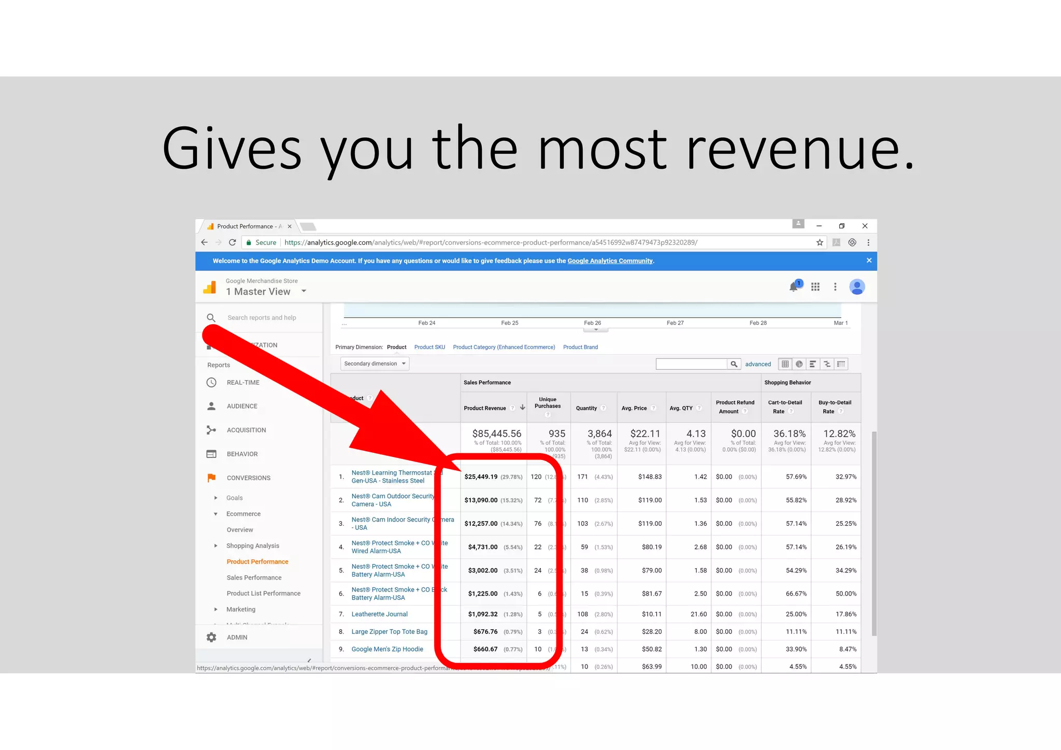Click help icon next to Product Revenue
The width and height of the screenshot is (1061, 750).
512,408
